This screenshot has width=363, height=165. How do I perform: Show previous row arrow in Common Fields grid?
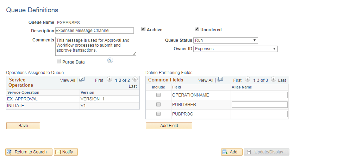coord(248,79)
